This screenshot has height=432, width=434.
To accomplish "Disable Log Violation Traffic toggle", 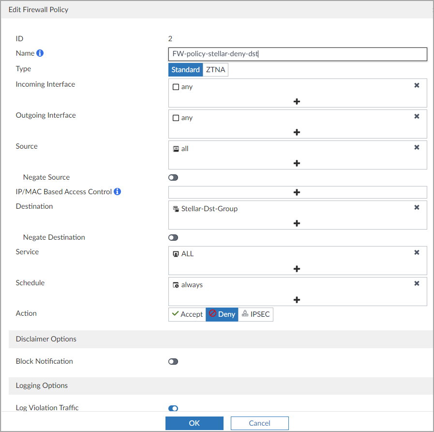I will click(173, 408).
